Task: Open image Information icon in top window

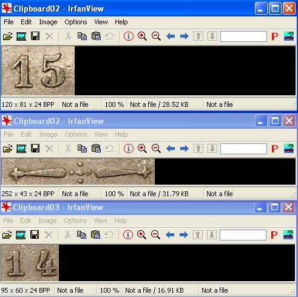Action: 129,36
